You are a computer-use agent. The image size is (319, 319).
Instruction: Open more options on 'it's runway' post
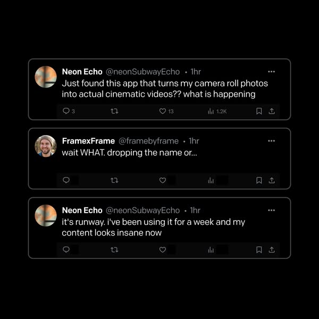pos(271,210)
